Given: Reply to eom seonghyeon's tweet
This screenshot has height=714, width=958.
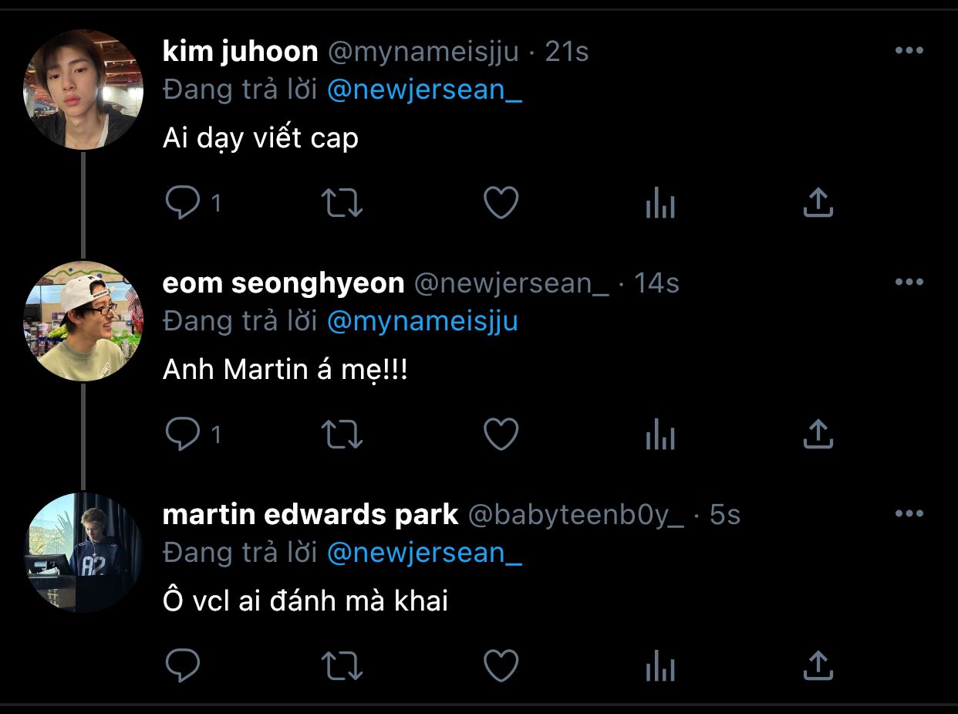Looking at the screenshot, I should (x=184, y=435).
